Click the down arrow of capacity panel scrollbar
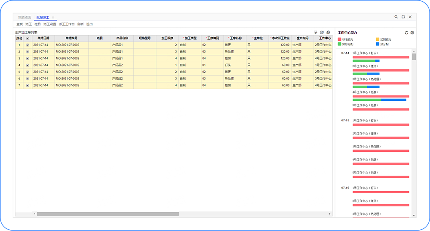This screenshot has height=231, width=430. (x=414, y=215)
